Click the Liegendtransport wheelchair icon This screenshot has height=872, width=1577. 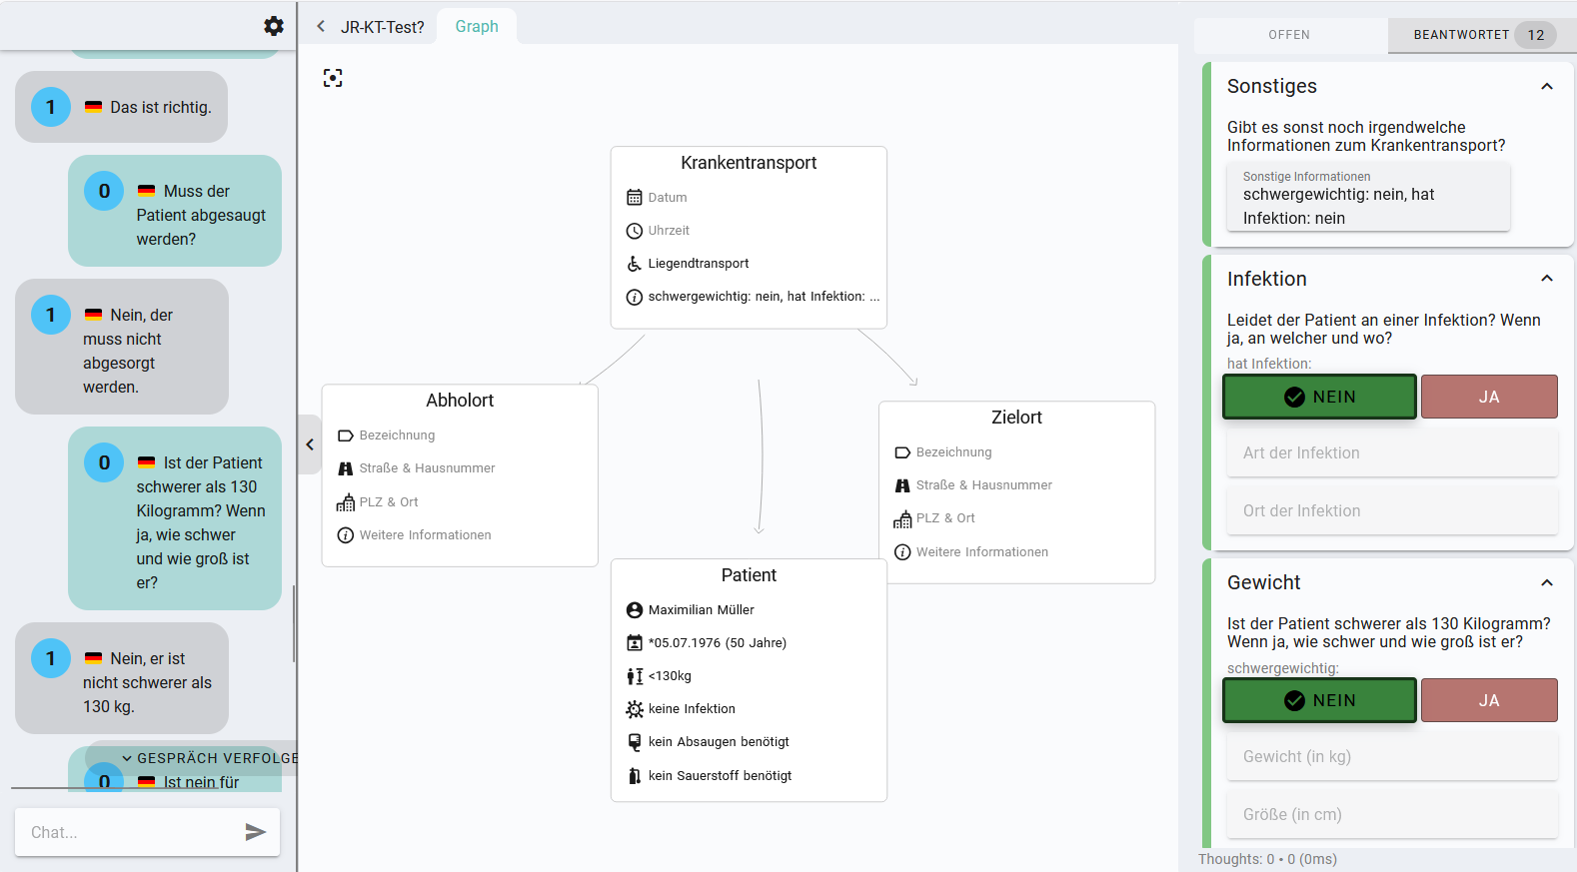pyautogui.click(x=635, y=264)
